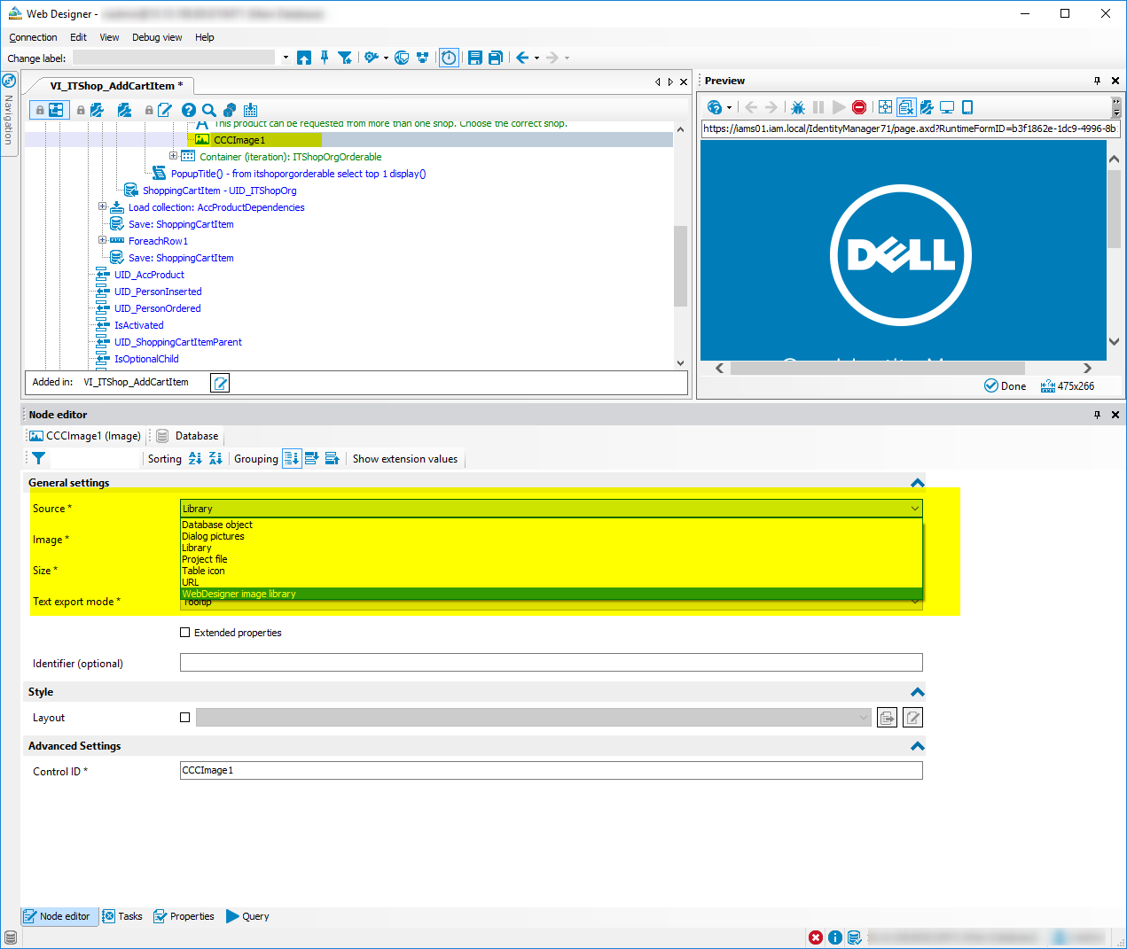The width and height of the screenshot is (1127, 949).
Task: Click the globe help icon in Preview toolbar
Action: (x=715, y=107)
